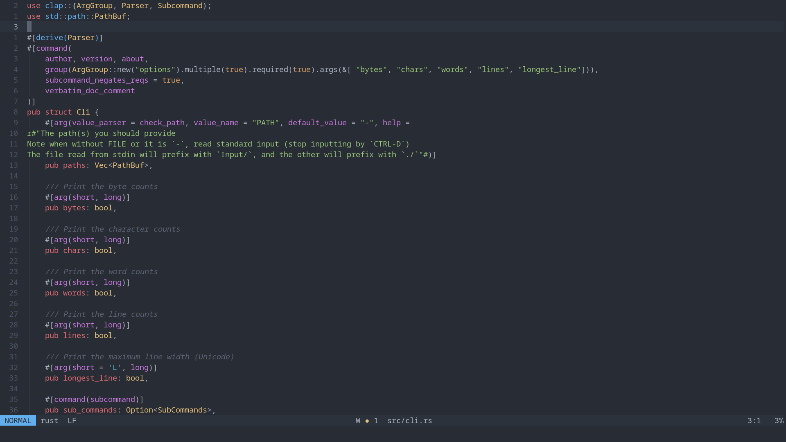This screenshot has width=786, height=442.
Task: Click 'Option<SubCommands>' type on last line
Action: tap(169, 410)
